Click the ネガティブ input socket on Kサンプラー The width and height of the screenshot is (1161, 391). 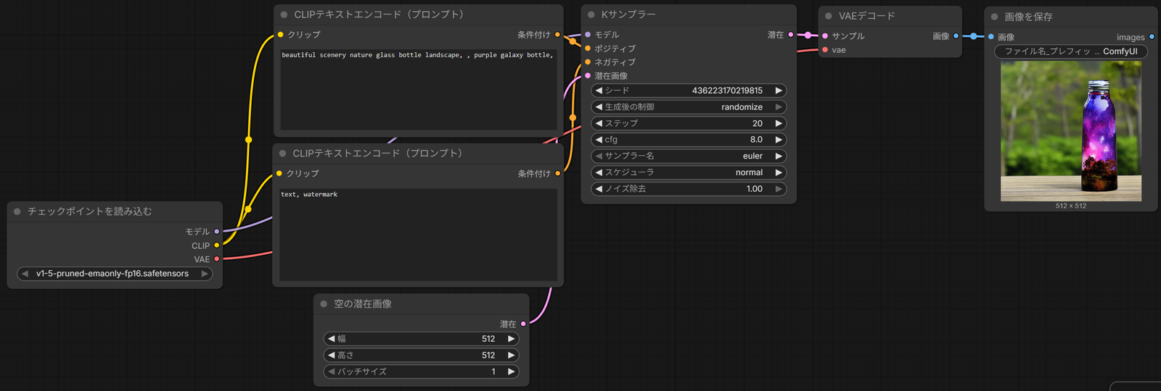coord(588,62)
